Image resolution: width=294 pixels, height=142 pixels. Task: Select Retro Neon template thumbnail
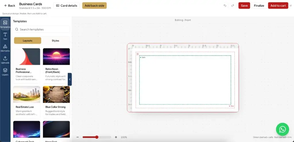(x=56, y=57)
